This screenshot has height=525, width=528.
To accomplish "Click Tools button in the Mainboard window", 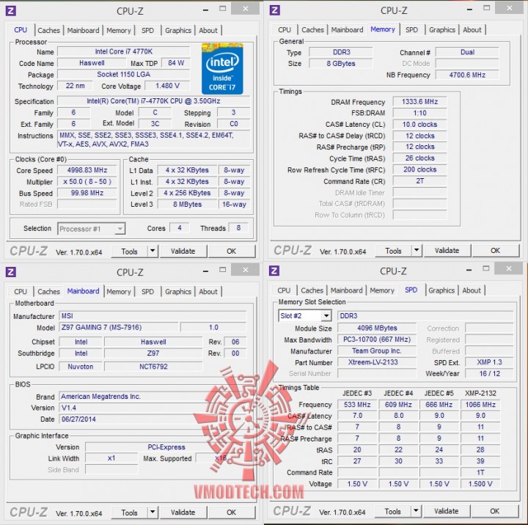I will point(129,513).
